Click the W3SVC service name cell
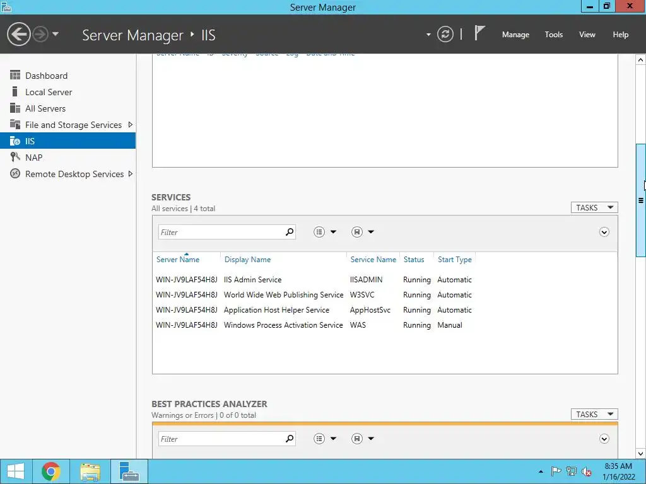The image size is (646, 484). 362,295
